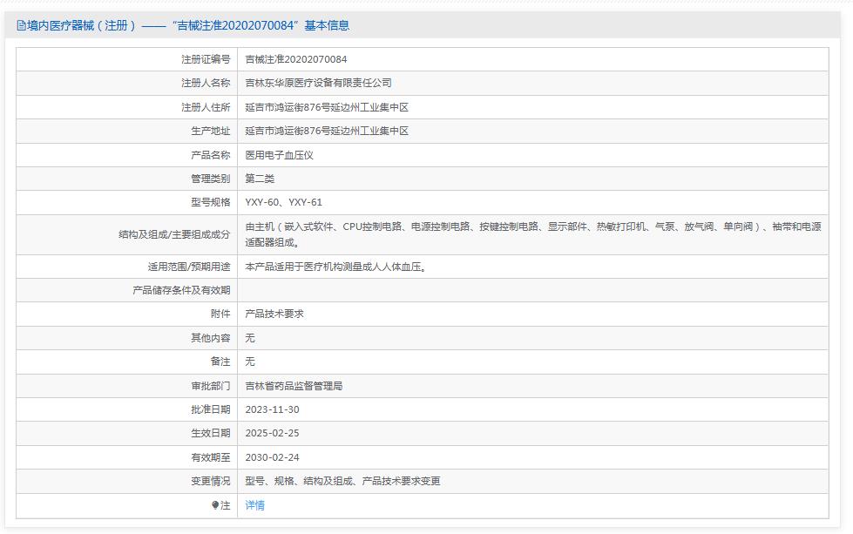Image resolution: width=853 pixels, height=534 pixels.
Task: Select 吉林东华原医疗设备有限责任公司 company name
Action: pos(321,83)
